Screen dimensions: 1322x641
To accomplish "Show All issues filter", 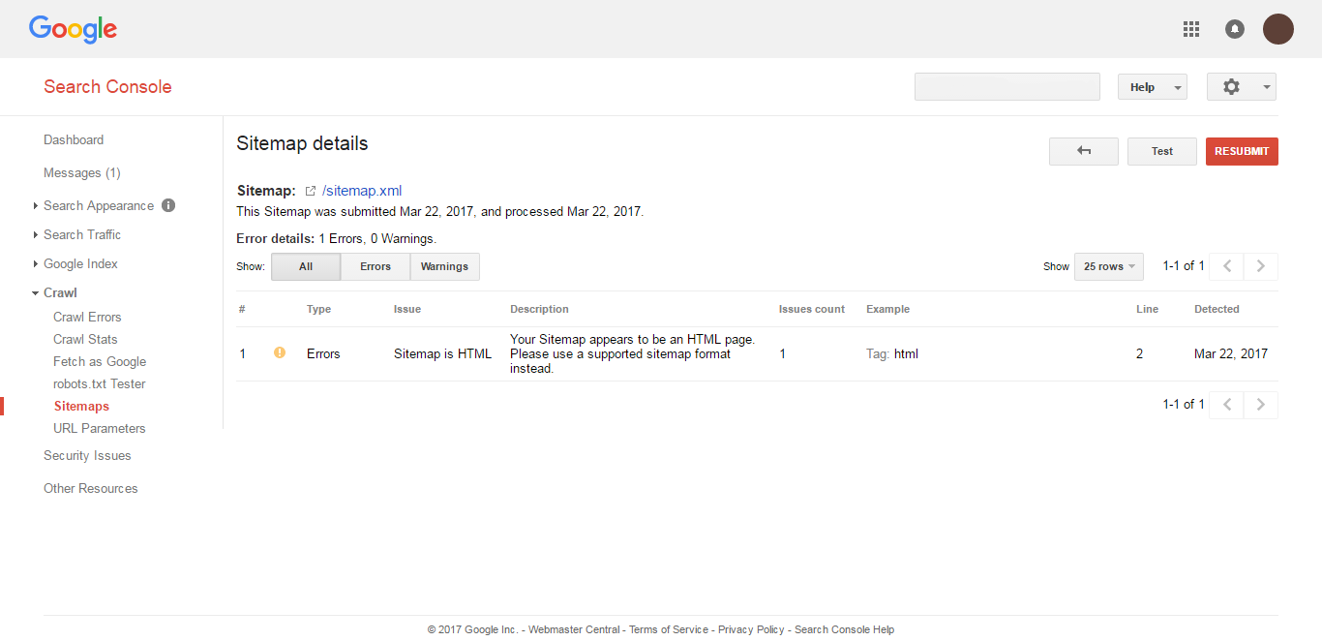I will tap(306, 266).
